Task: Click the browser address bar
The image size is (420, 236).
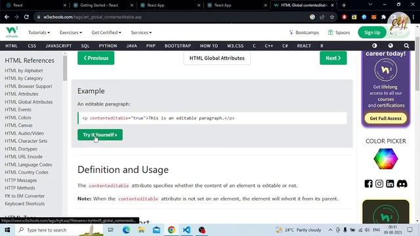Action: [171, 17]
